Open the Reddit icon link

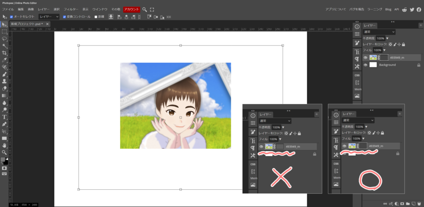click(x=404, y=9)
